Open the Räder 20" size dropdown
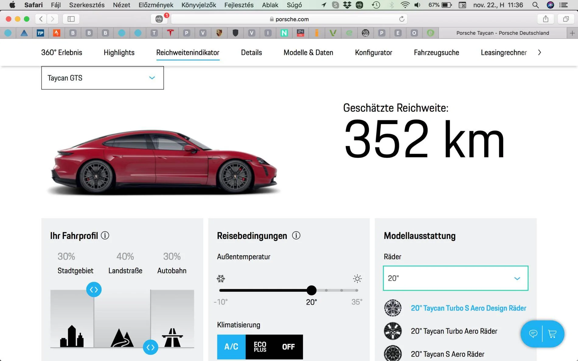The width and height of the screenshot is (578, 361). (x=455, y=278)
